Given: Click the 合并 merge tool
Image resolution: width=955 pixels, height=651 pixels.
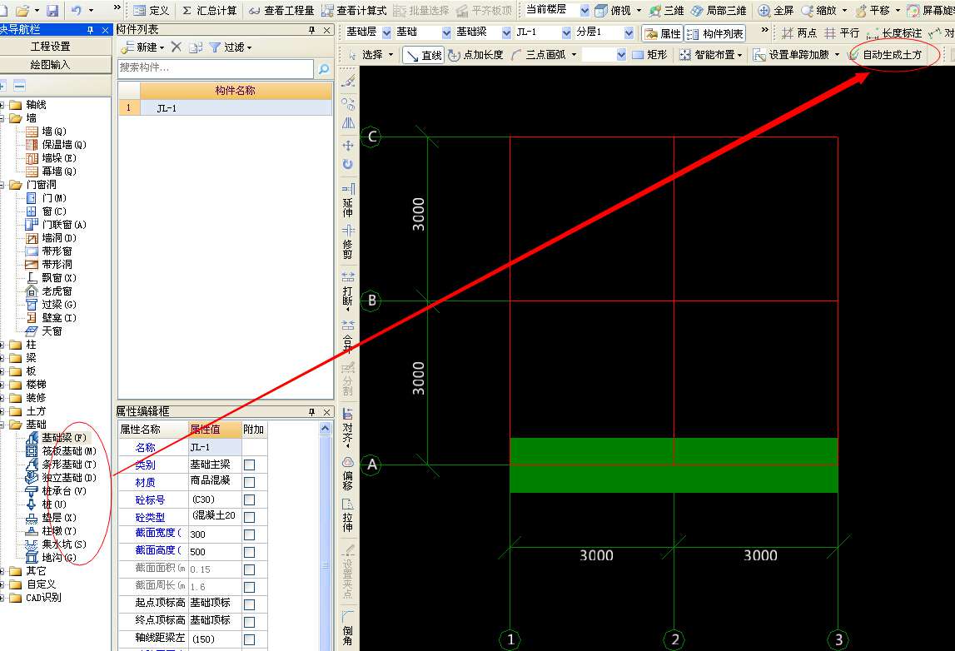Looking at the screenshot, I should tap(348, 336).
